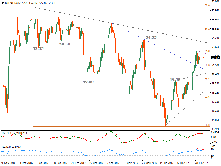The image size is (221, 166).
Task: Click the 48.260 price scale value
Action: (215, 93)
